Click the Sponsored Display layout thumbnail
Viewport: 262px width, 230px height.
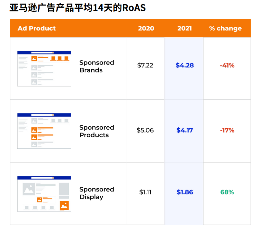coord(44,194)
